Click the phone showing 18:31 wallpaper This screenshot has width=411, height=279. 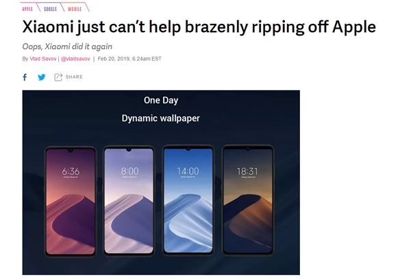pos(248,200)
